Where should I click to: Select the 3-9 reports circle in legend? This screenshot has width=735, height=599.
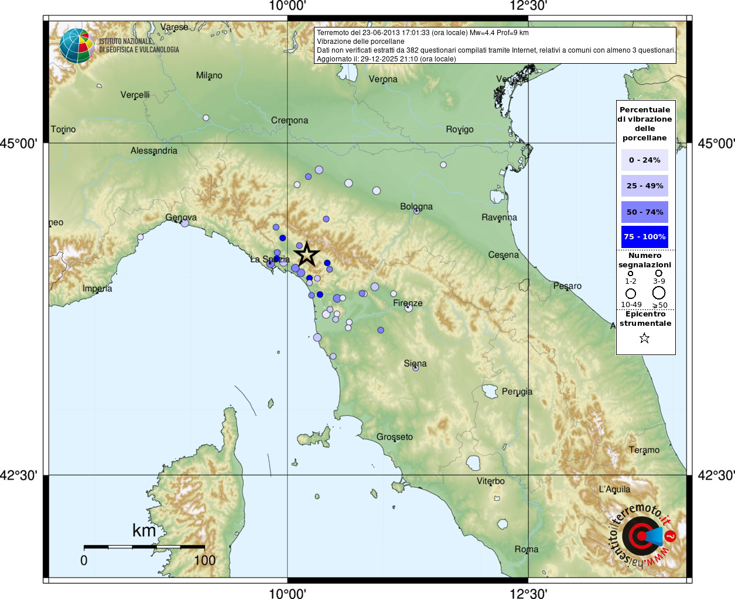coord(659,273)
